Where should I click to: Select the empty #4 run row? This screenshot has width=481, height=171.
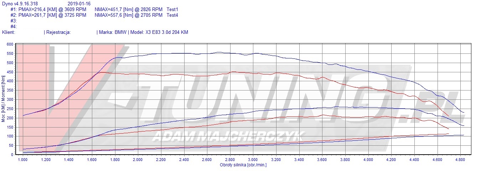click(14, 27)
